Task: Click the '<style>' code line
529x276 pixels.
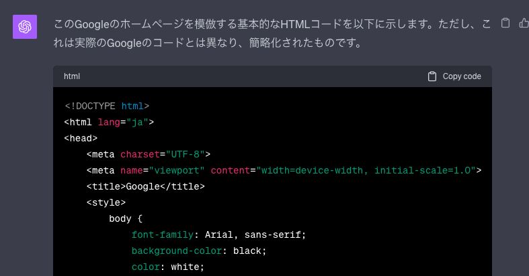Action: tap(106, 203)
